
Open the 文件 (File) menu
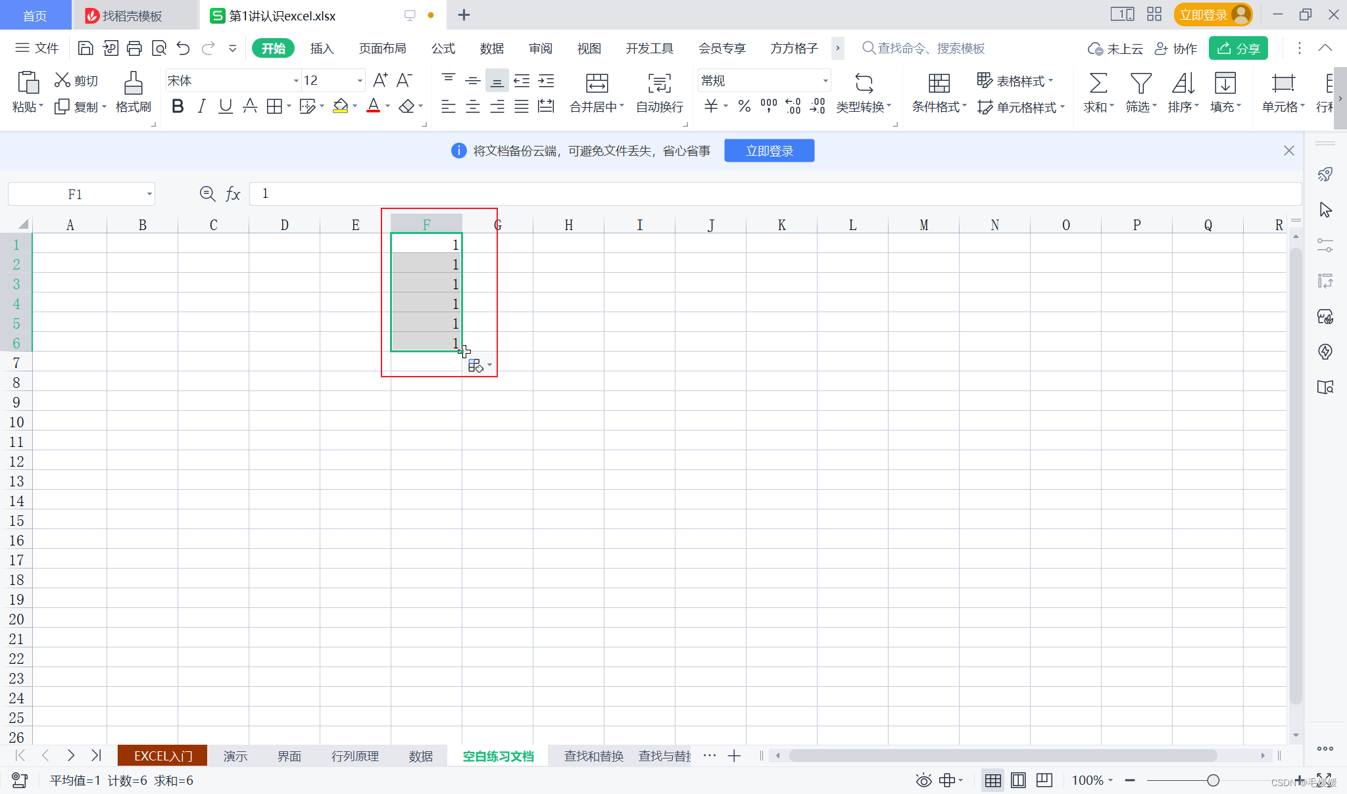37,48
